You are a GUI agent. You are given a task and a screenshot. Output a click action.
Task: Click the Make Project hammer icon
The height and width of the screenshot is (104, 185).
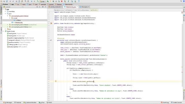[38, 1]
